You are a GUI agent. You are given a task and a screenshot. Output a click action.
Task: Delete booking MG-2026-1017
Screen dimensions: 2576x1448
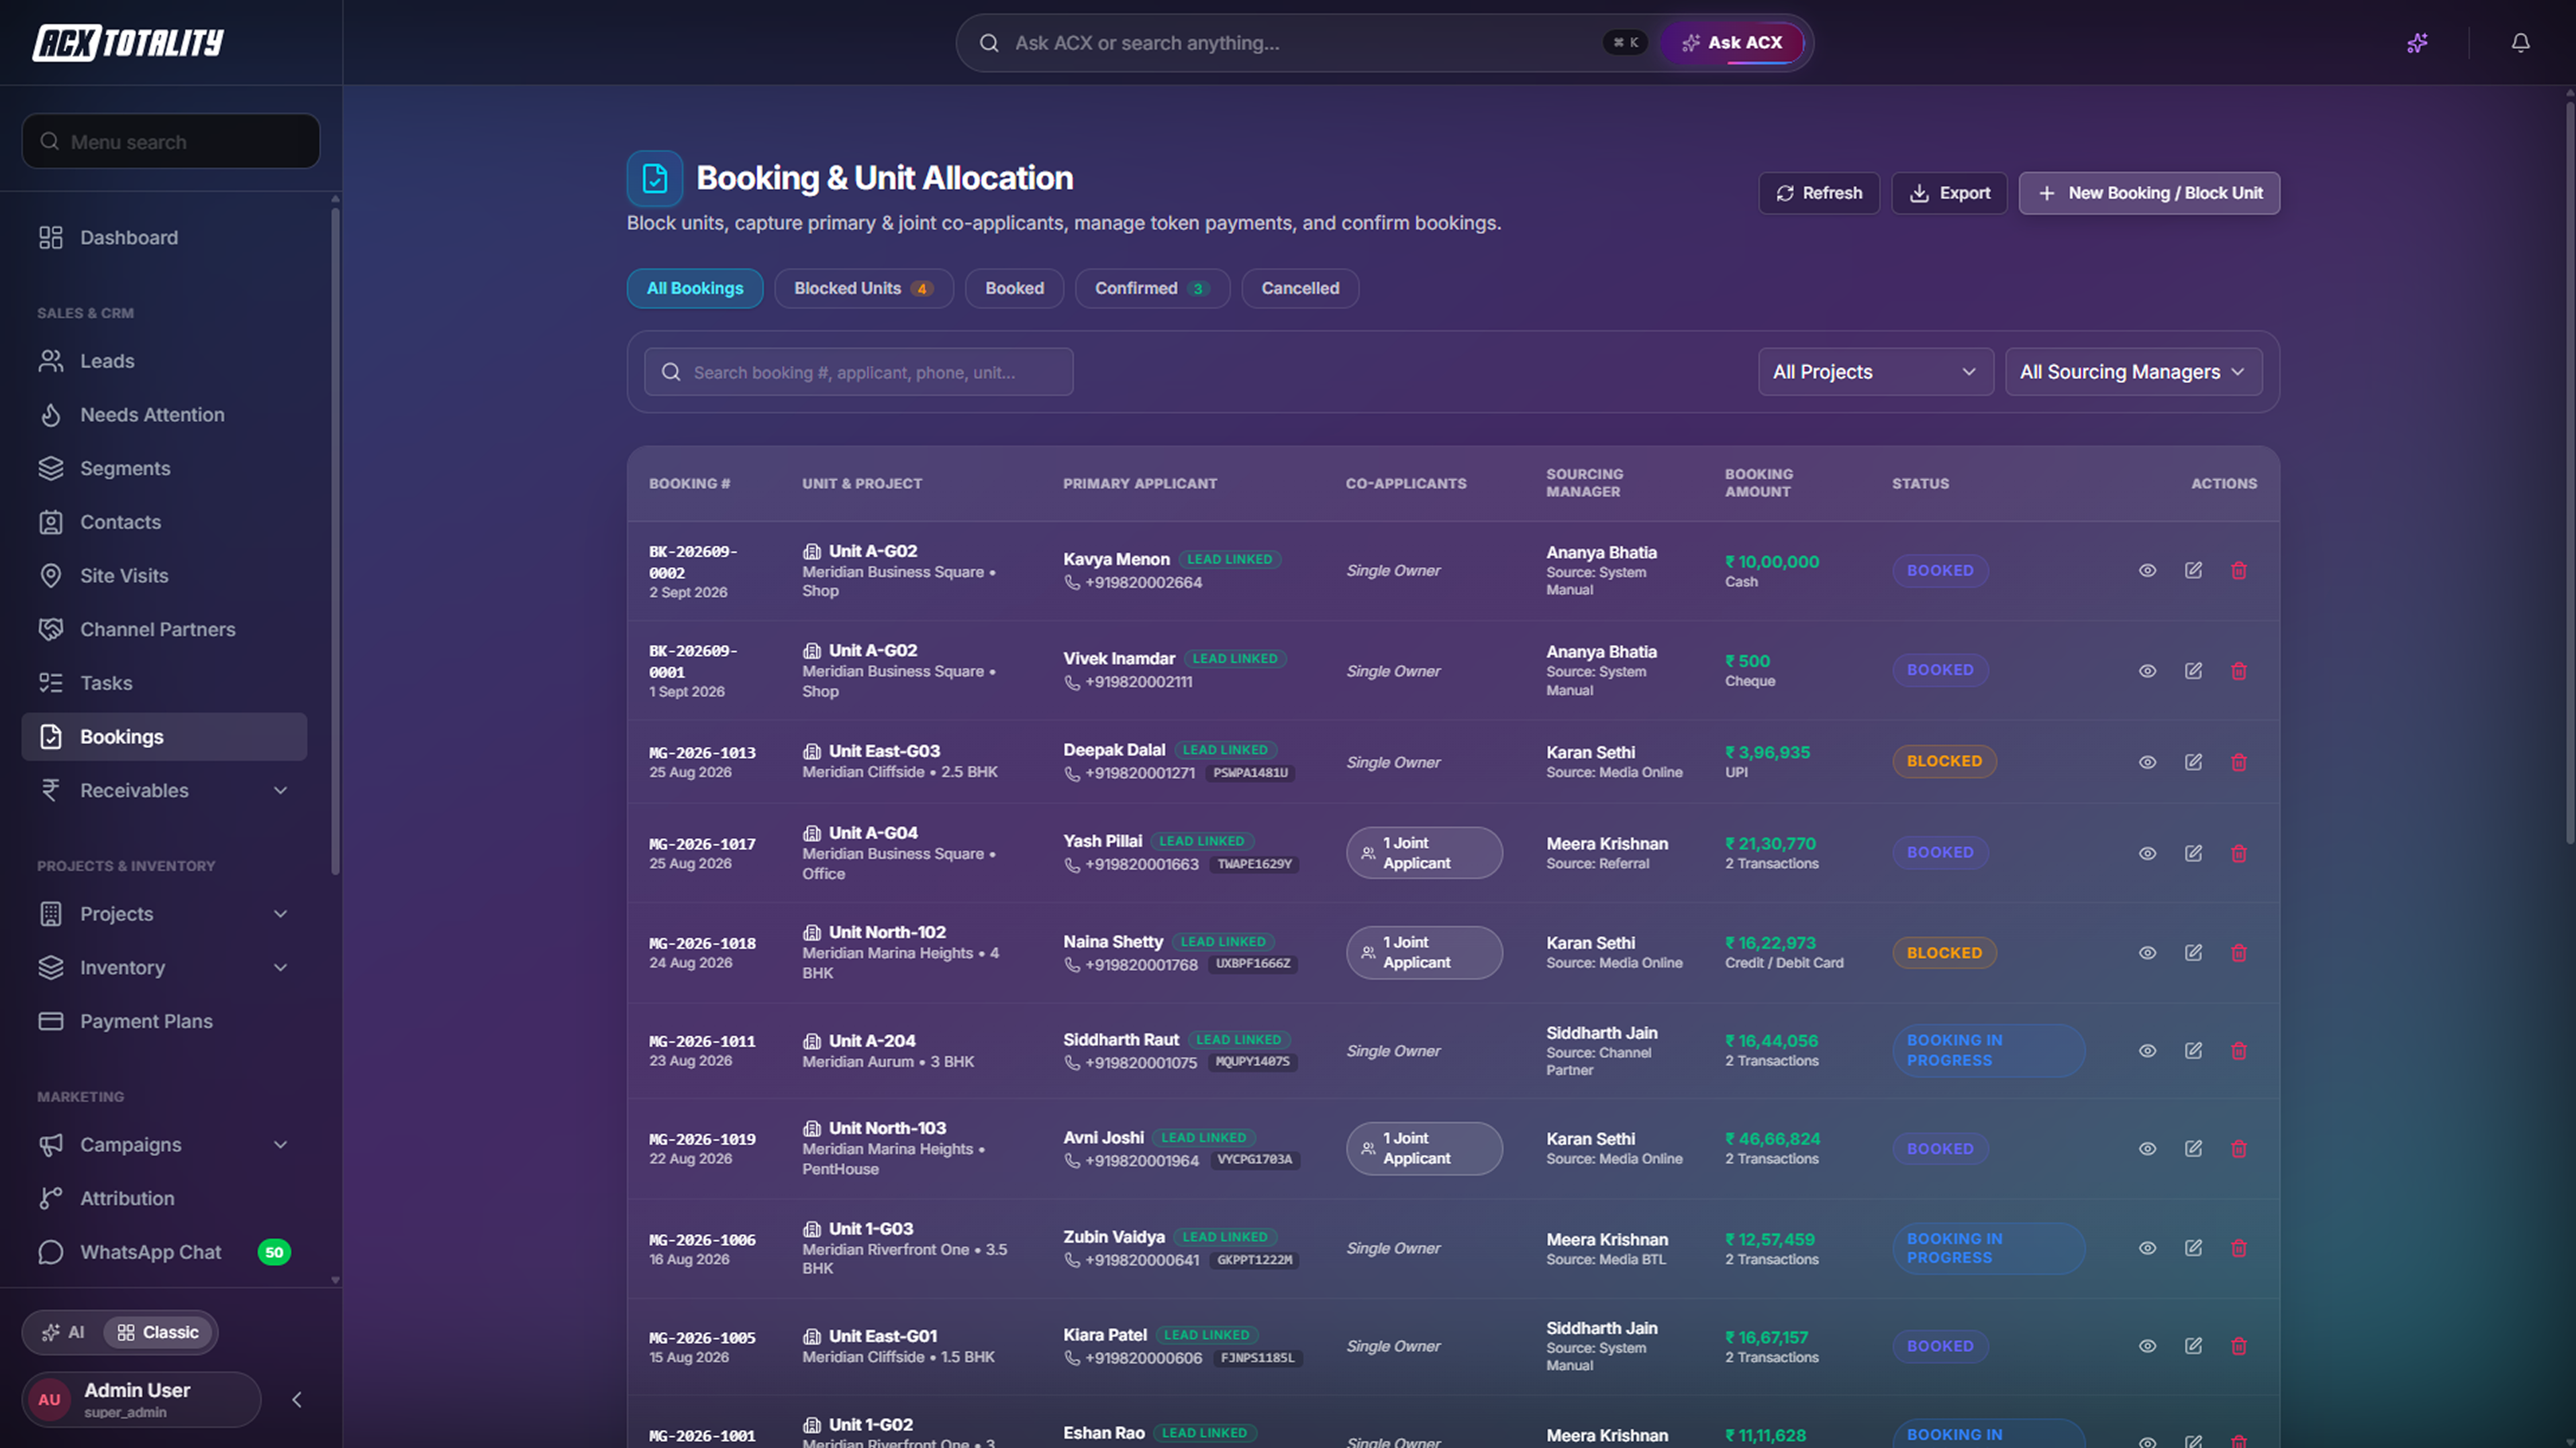[2239, 853]
